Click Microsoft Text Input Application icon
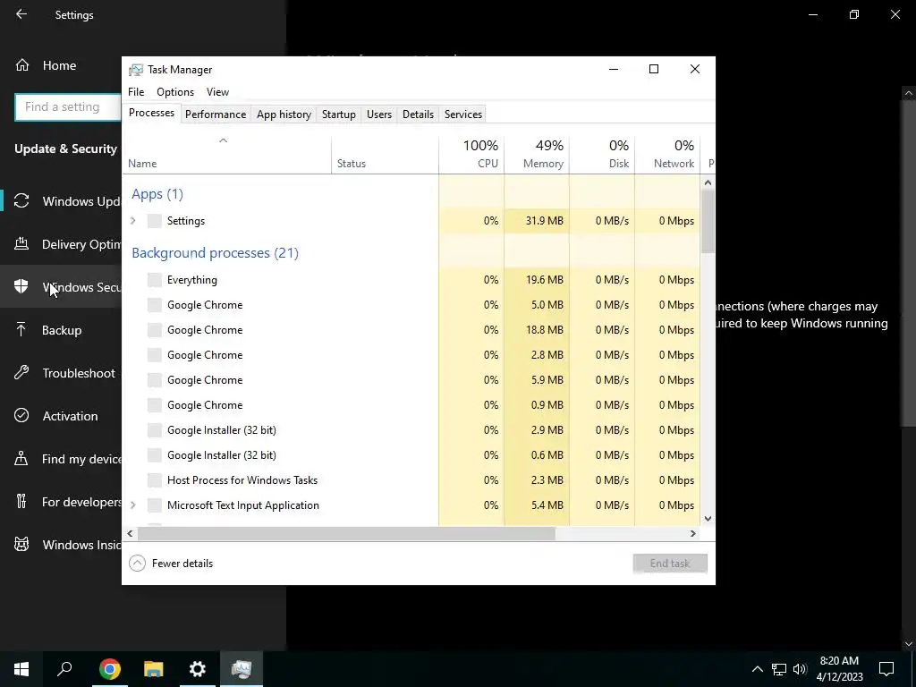The width and height of the screenshot is (916, 687). pos(154,505)
